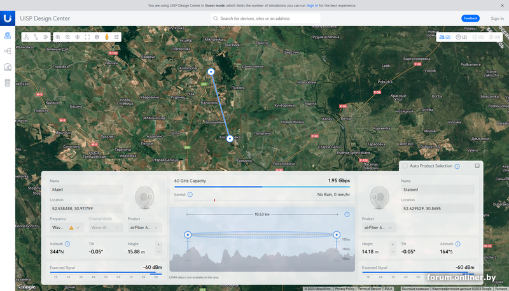Increase Main1 height with the plus button
This screenshot has height=291, width=509.
(158, 244)
